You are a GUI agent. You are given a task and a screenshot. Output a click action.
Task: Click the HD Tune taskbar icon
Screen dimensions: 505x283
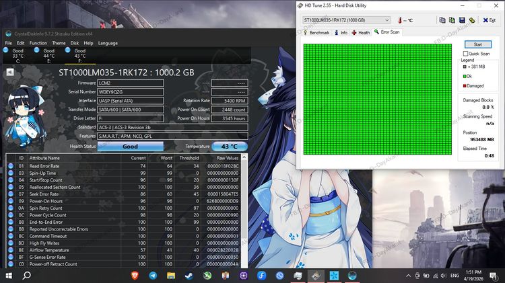(x=316, y=276)
